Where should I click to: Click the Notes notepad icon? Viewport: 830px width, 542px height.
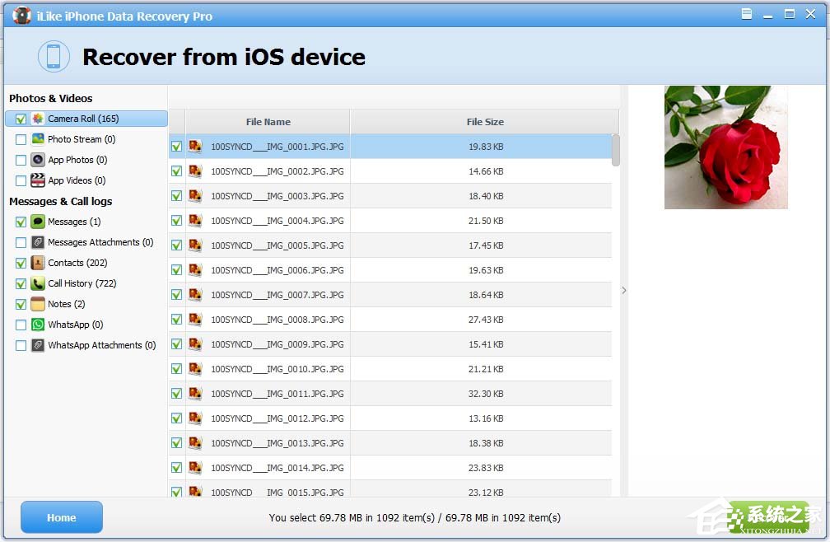point(39,304)
